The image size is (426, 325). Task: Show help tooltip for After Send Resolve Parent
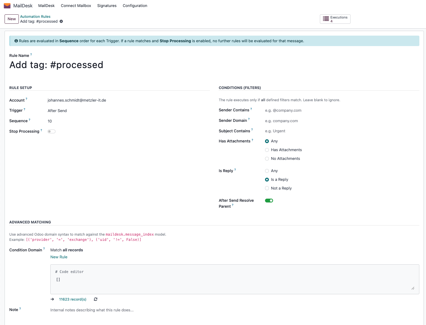tap(233, 205)
